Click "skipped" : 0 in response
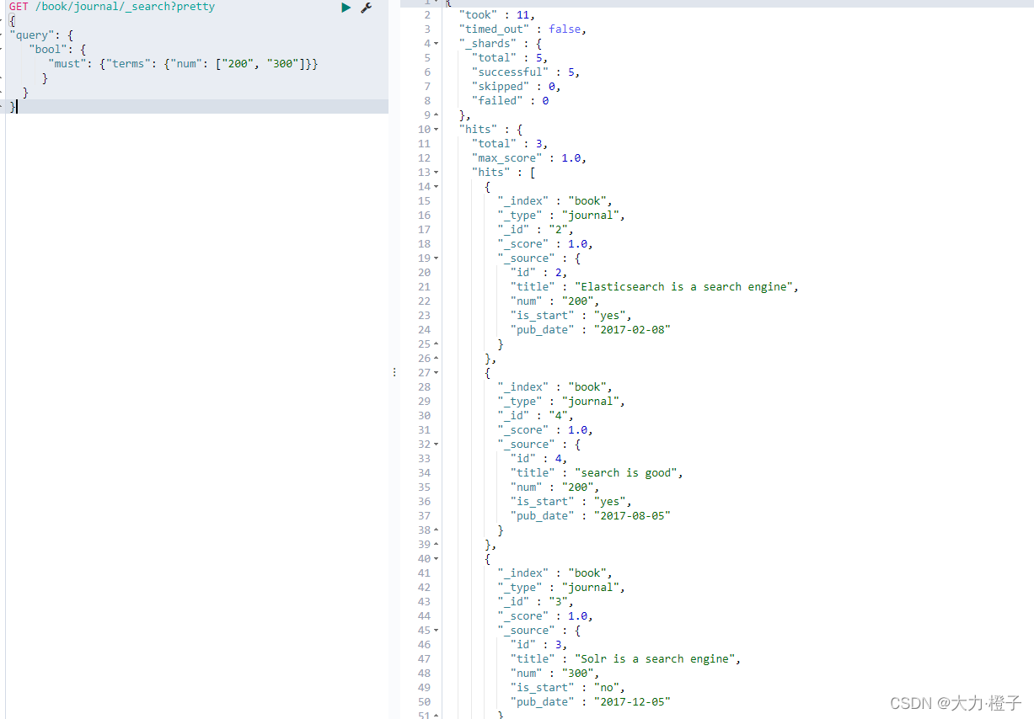The image size is (1034, 719). click(517, 87)
